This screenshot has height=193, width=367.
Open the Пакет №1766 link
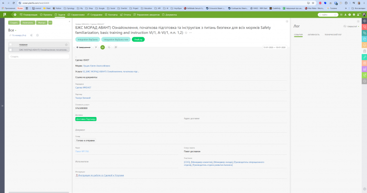[x=82, y=151]
